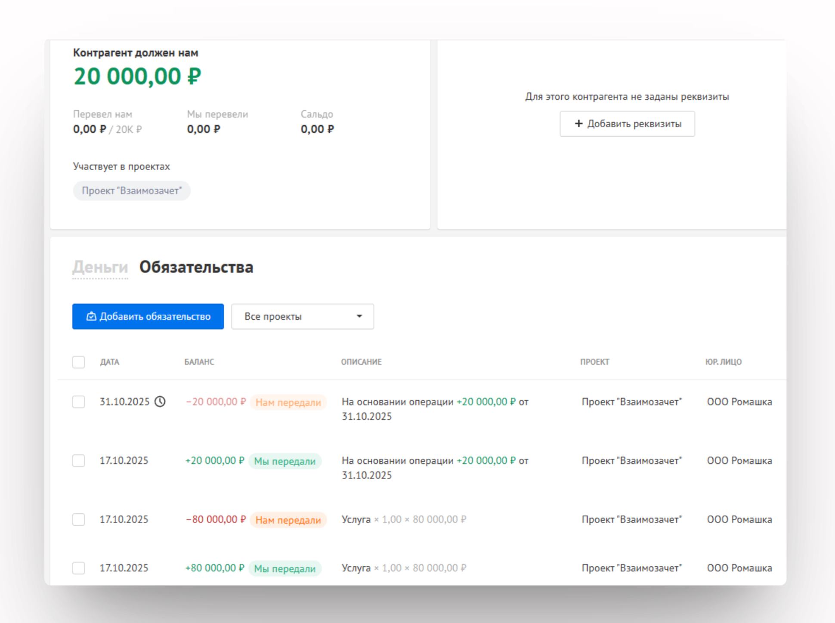The height and width of the screenshot is (623, 835).
Task: Click the Нам передали badge on −20 000 row
Action: point(288,402)
